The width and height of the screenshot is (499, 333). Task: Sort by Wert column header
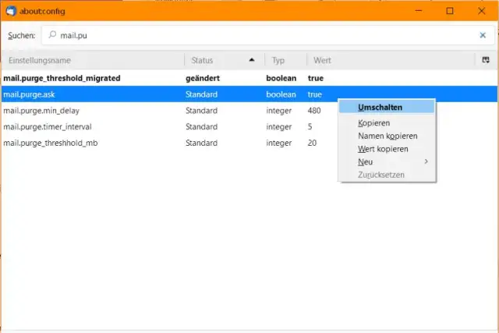click(390, 60)
